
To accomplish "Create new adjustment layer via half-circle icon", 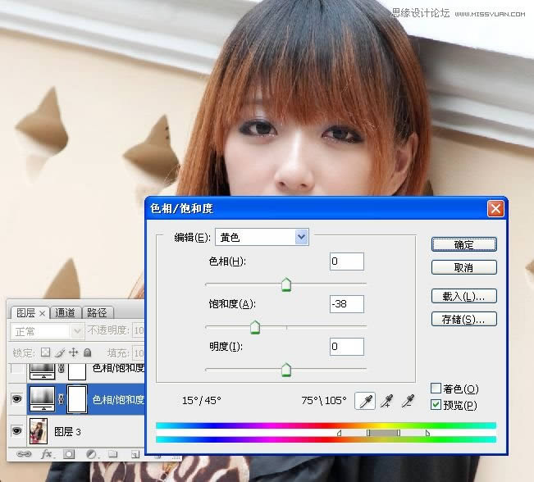I will point(91,453).
